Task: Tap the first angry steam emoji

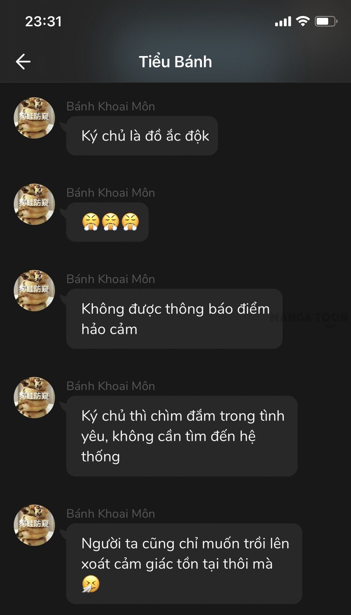Action: pyautogui.click(x=91, y=222)
